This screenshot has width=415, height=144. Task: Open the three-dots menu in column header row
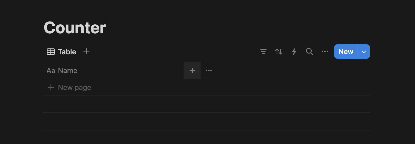[x=209, y=70]
